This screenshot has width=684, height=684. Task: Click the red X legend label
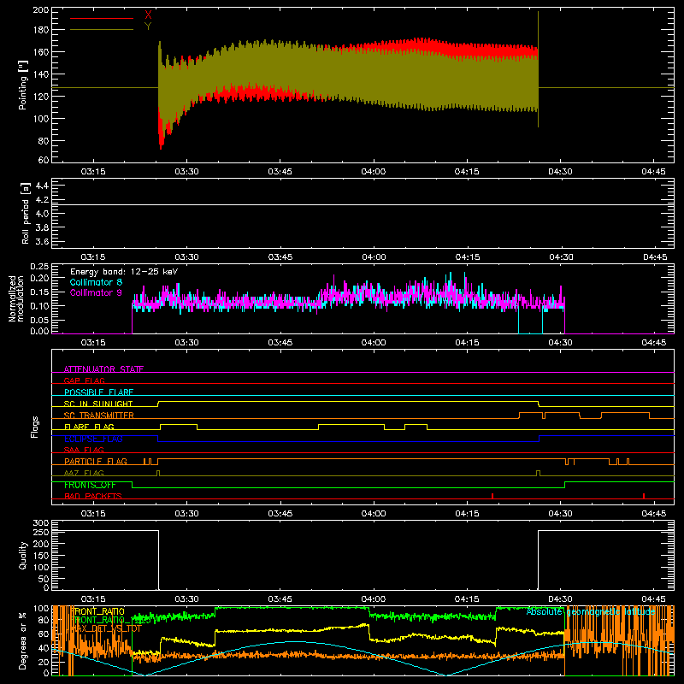click(148, 15)
